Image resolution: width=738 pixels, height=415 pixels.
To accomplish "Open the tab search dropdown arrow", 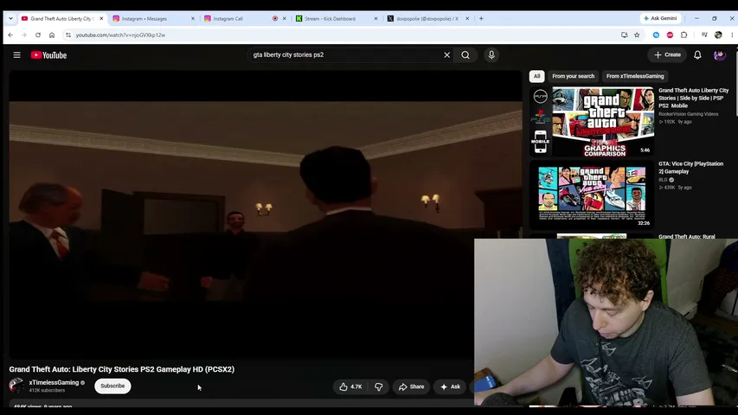I will (x=10, y=18).
